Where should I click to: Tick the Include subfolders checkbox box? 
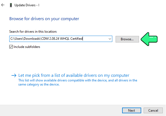tap(11, 47)
